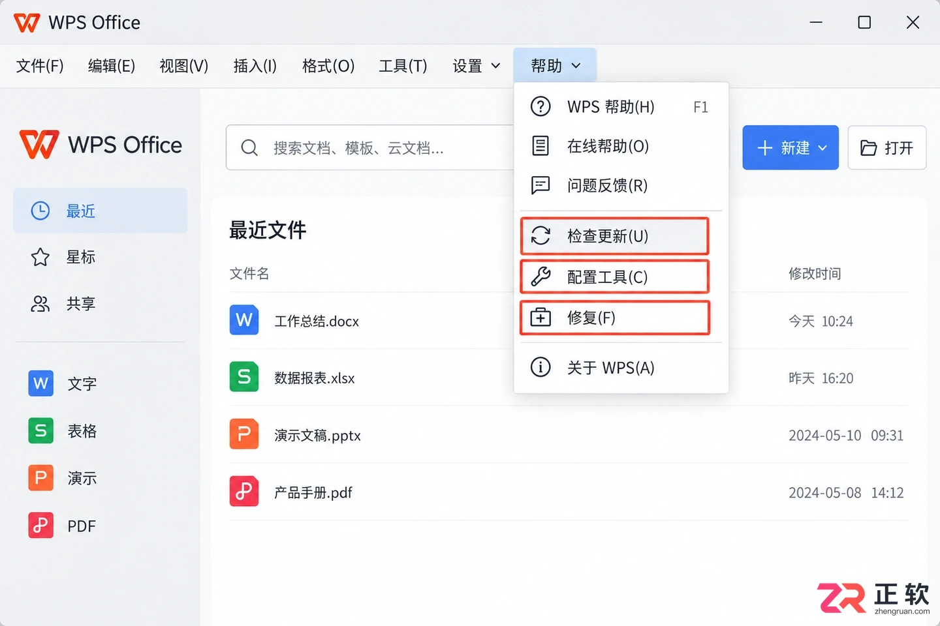Click the online help document icon
The width and height of the screenshot is (940, 626).
(x=540, y=145)
